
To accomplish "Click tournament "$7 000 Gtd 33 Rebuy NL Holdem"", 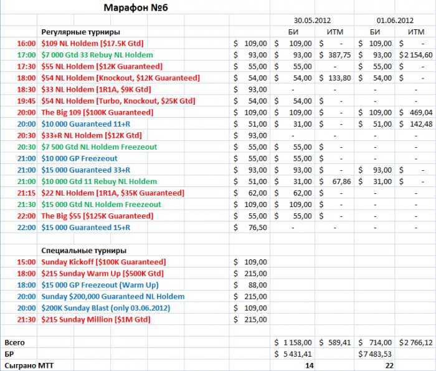I will (x=97, y=55).
